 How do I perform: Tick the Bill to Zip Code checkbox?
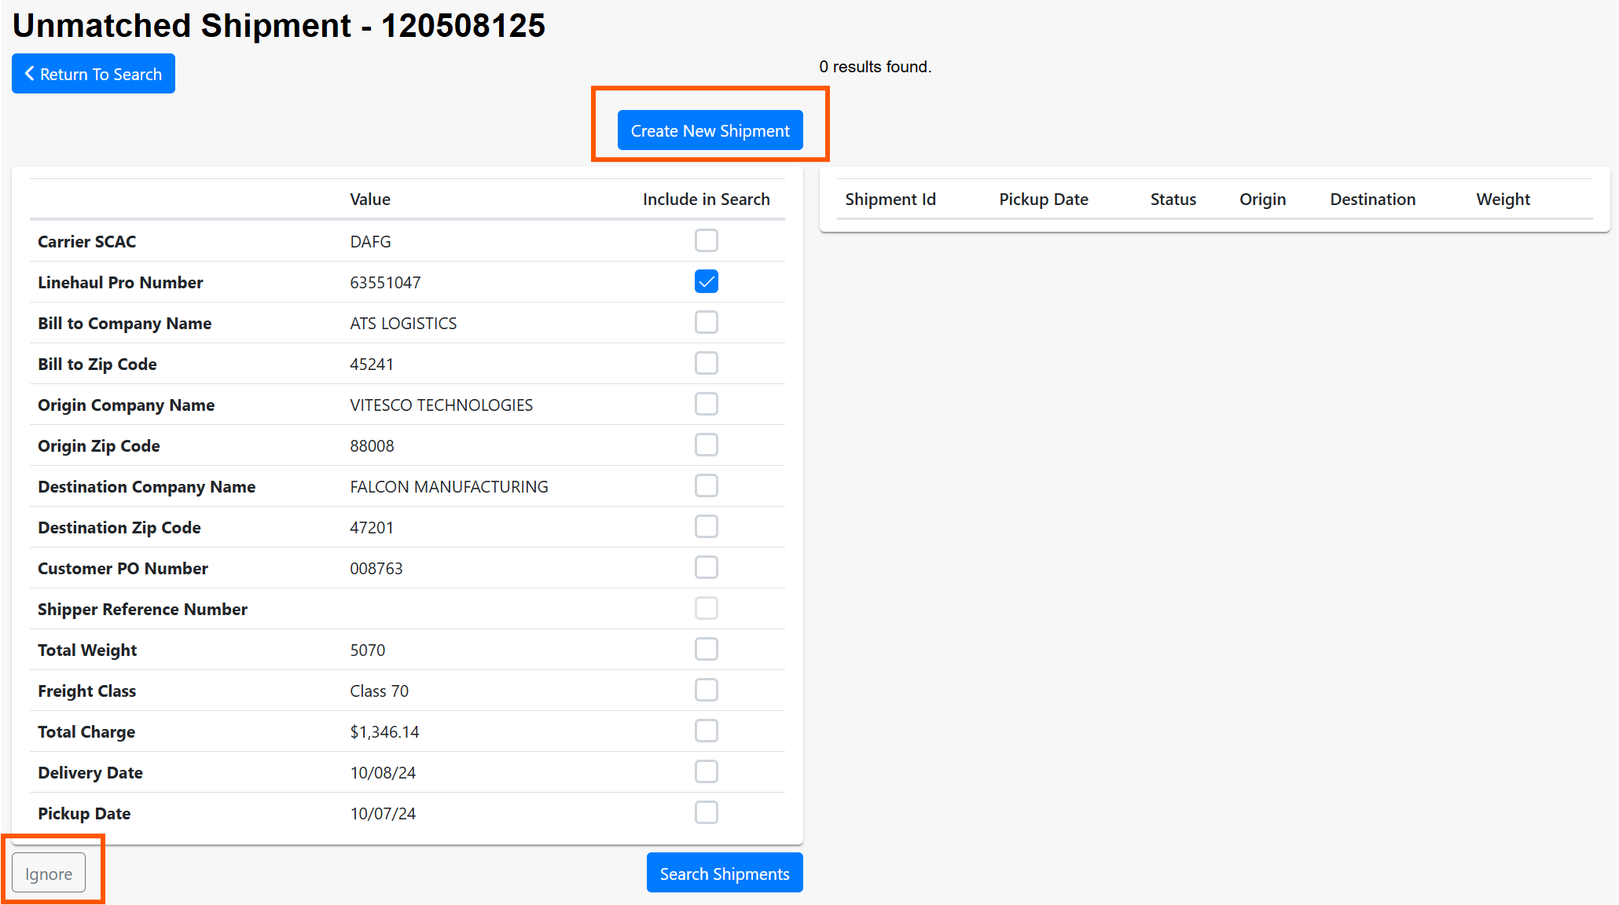pyautogui.click(x=706, y=363)
